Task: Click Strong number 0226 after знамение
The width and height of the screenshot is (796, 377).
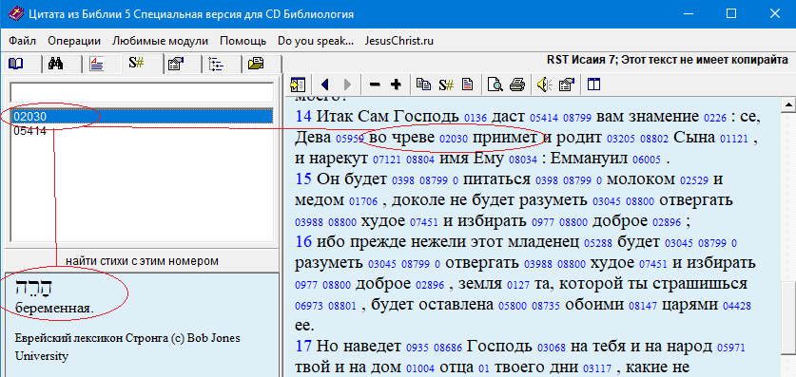Action: tap(715, 119)
